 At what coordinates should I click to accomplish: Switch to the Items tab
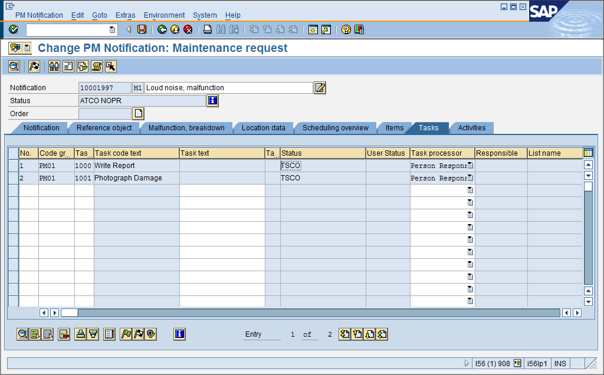[395, 128]
